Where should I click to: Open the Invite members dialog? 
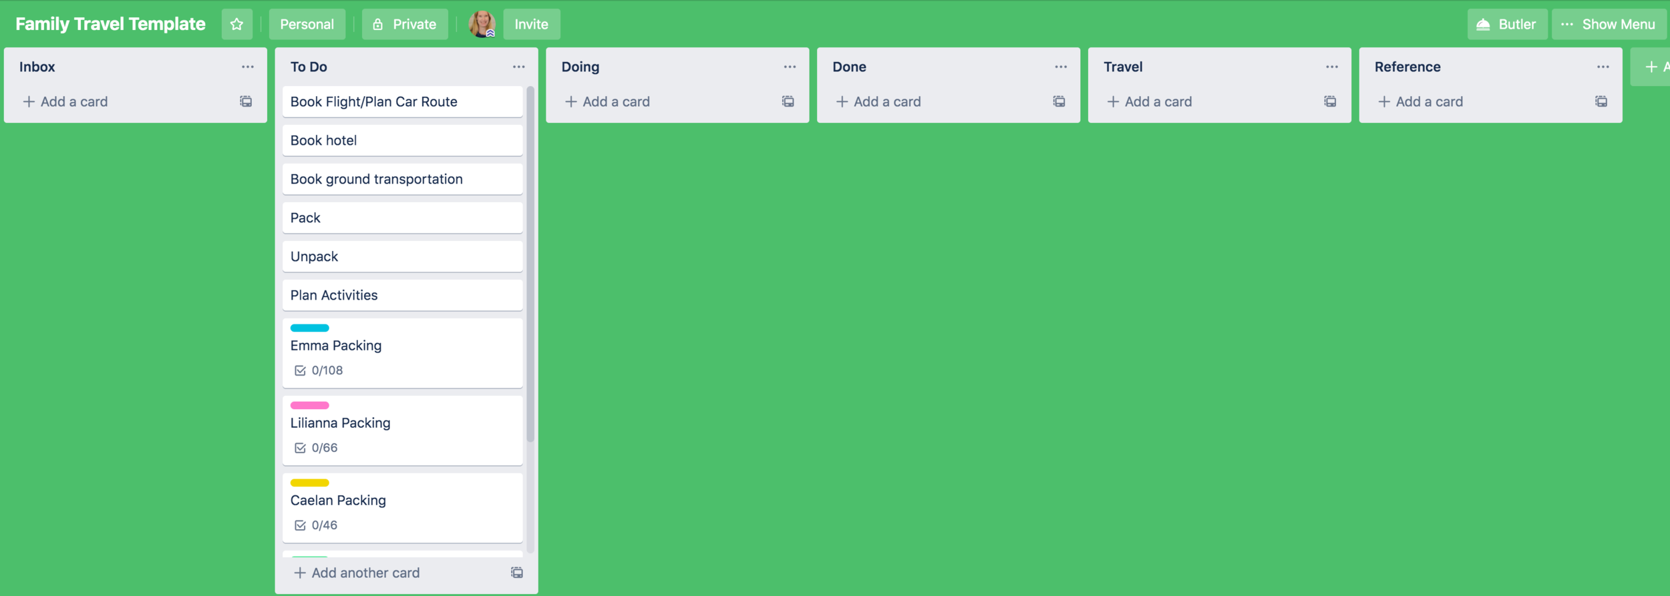tap(531, 24)
